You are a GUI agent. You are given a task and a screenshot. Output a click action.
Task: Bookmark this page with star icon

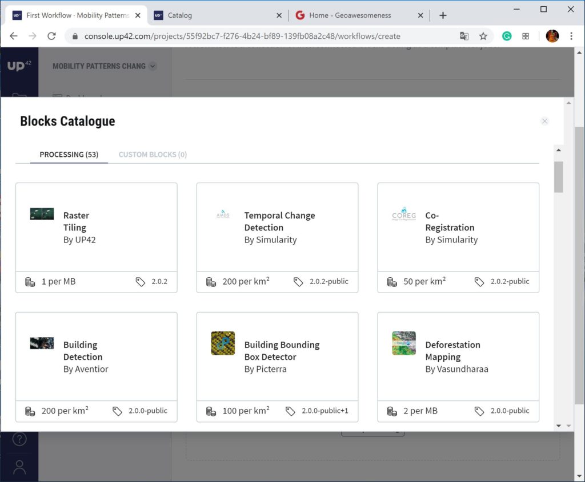coord(483,36)
